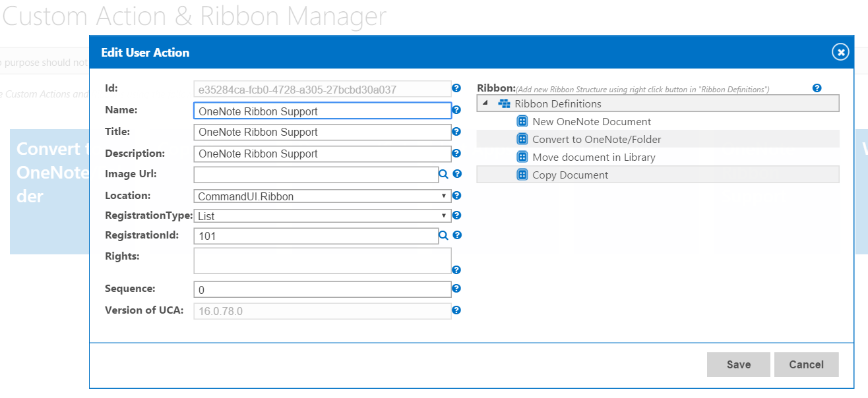Click the Ribbon Definitions root node icon
Screen dimensions: 868x398
(x=503, y=103)
